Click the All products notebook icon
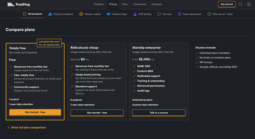The image size is (255, 139). click(25, 14)
